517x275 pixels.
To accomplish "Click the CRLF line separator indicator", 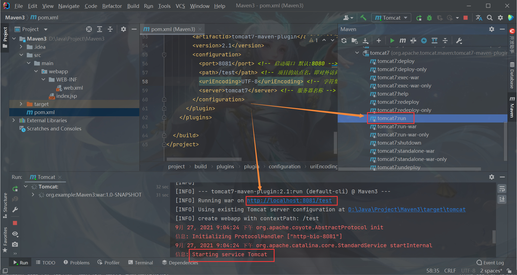I will (450, 271).
